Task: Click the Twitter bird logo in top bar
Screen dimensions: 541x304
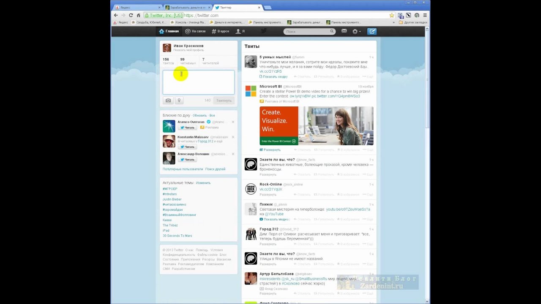Action: point(264,31)
